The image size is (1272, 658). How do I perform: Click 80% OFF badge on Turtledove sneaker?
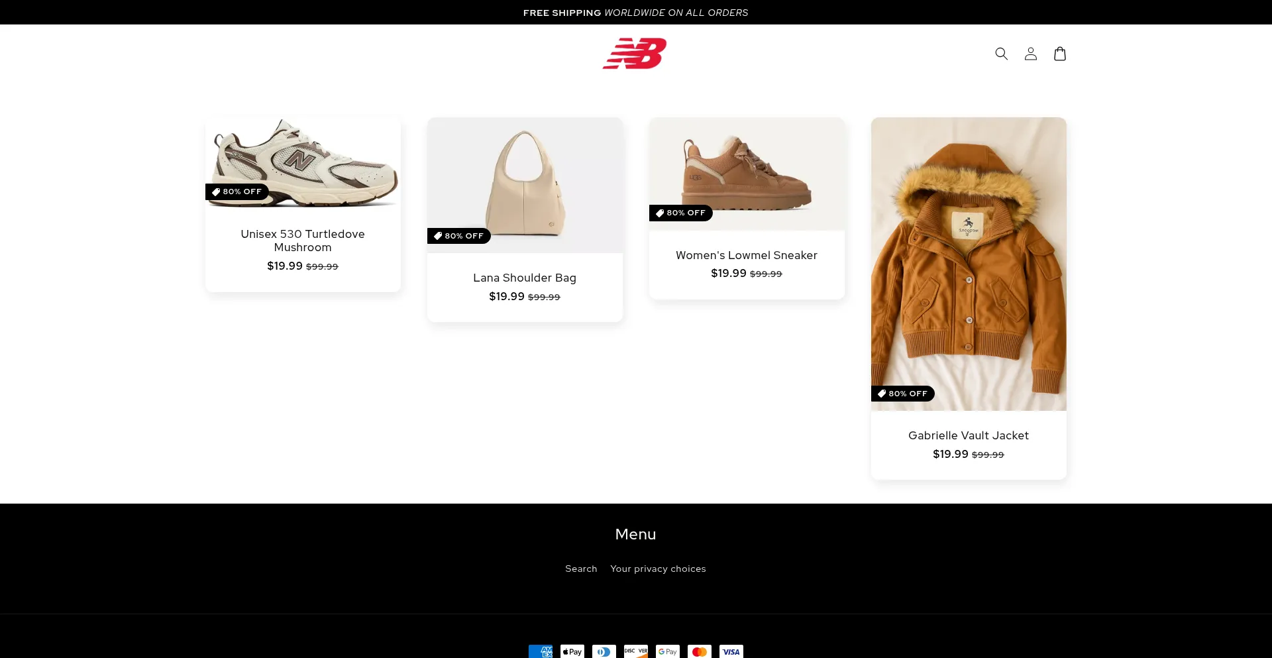[x=237, y=192]
